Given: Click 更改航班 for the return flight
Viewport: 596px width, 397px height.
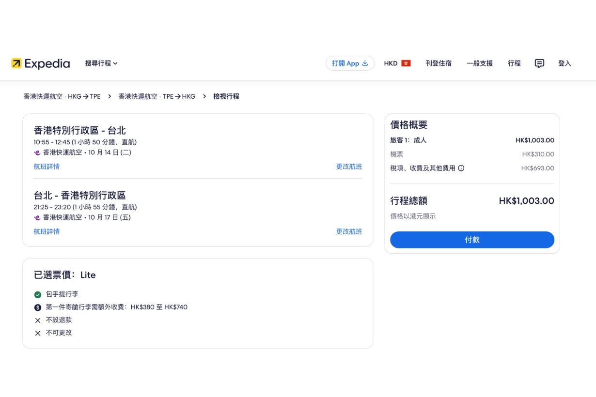Looking at the screenshot, I should tap(348, 231).
